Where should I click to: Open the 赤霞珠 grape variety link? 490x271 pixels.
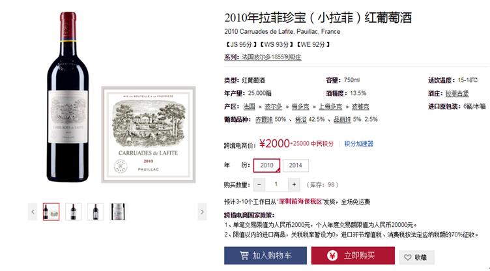click(x=264, y=119)
